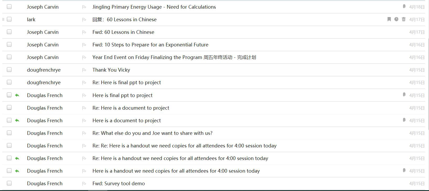Click paperclip on 'Here is final ppt to project'
The width and height of the screenshot is (429, 191).
pos(404,94)
